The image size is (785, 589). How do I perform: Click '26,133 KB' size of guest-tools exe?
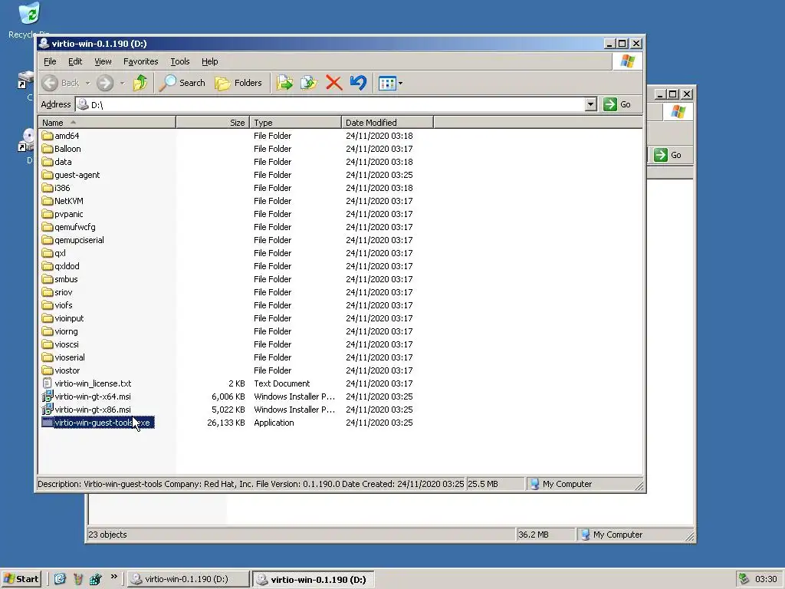pos(226,423)
